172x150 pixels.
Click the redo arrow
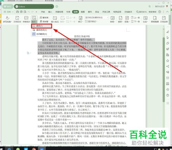tap(32, 12)
